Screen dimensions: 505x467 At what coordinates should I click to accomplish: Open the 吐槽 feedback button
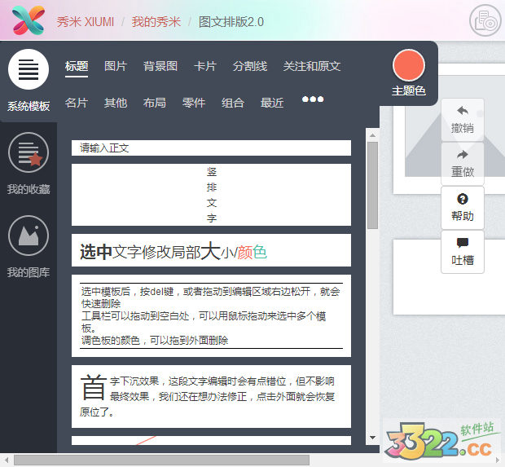[463, 252]
